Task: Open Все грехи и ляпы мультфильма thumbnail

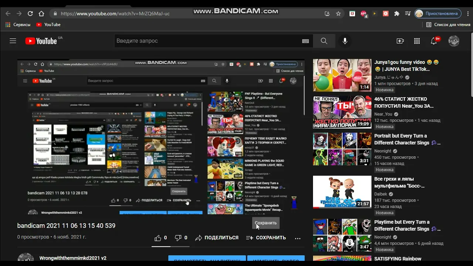Action: coord(342,192)
